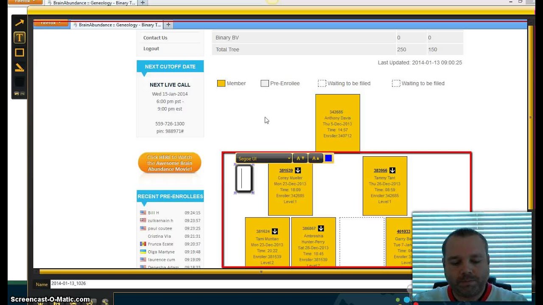The width and height of the screenshot is (543, 305).
Task: Click pre-enrollee laurence cum row
Action: [x=170, y=259]
